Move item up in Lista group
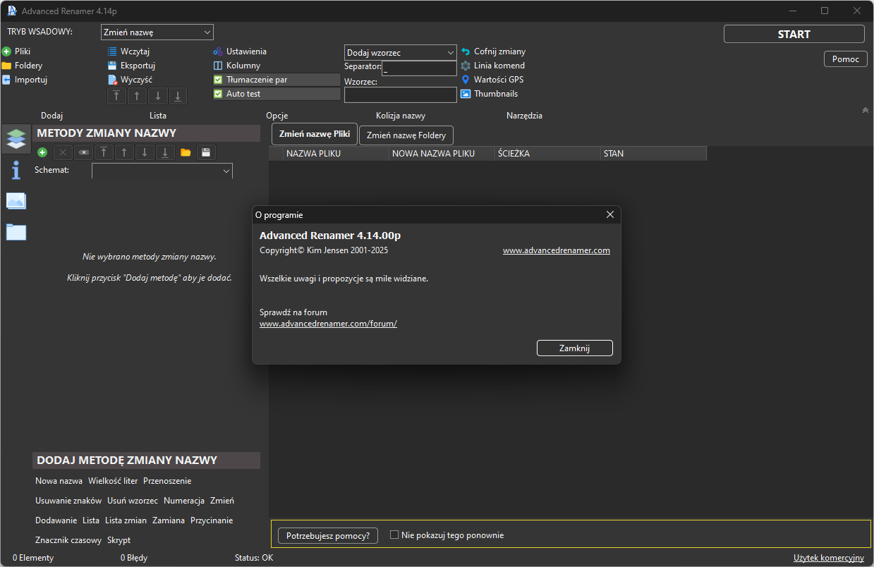This screenshot has width=874, height=567. [137, 96]
